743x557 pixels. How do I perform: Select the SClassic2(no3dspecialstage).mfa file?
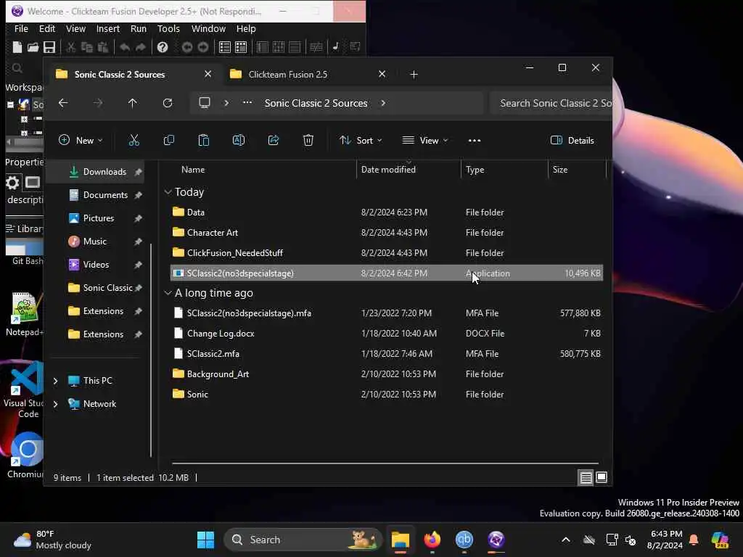pos(386,313)
